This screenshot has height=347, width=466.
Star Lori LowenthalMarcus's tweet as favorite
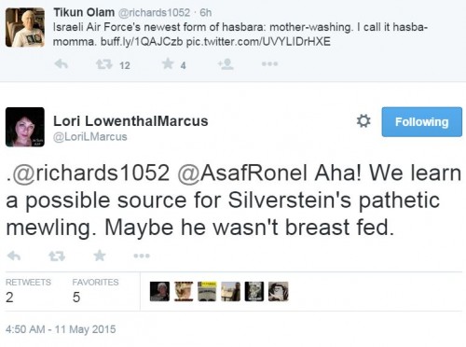tap(100, 256)
